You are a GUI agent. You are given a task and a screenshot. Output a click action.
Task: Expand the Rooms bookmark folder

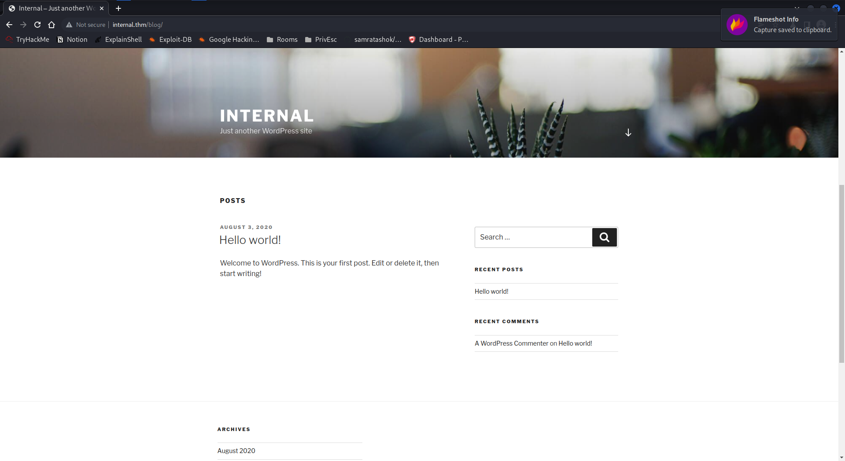pyautogui.click(x=282, y=40)
